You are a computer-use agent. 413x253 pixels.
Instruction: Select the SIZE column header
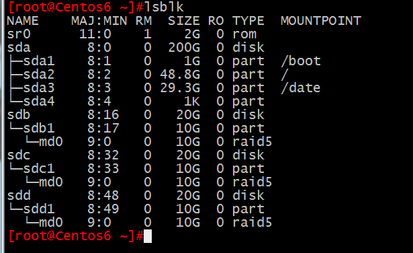tap(184, 21)
